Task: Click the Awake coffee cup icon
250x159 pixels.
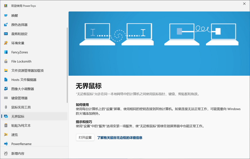Action: (x=6, y=15)
